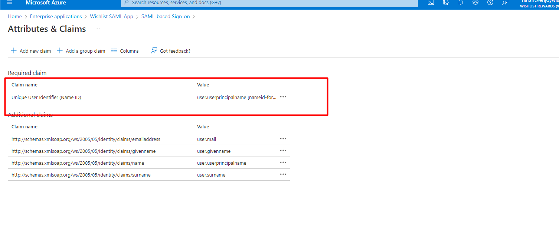The height and width of the screenshot is (240, 559).
Task: Click Microsoft Azure logo text
Action: pos(46,3)
